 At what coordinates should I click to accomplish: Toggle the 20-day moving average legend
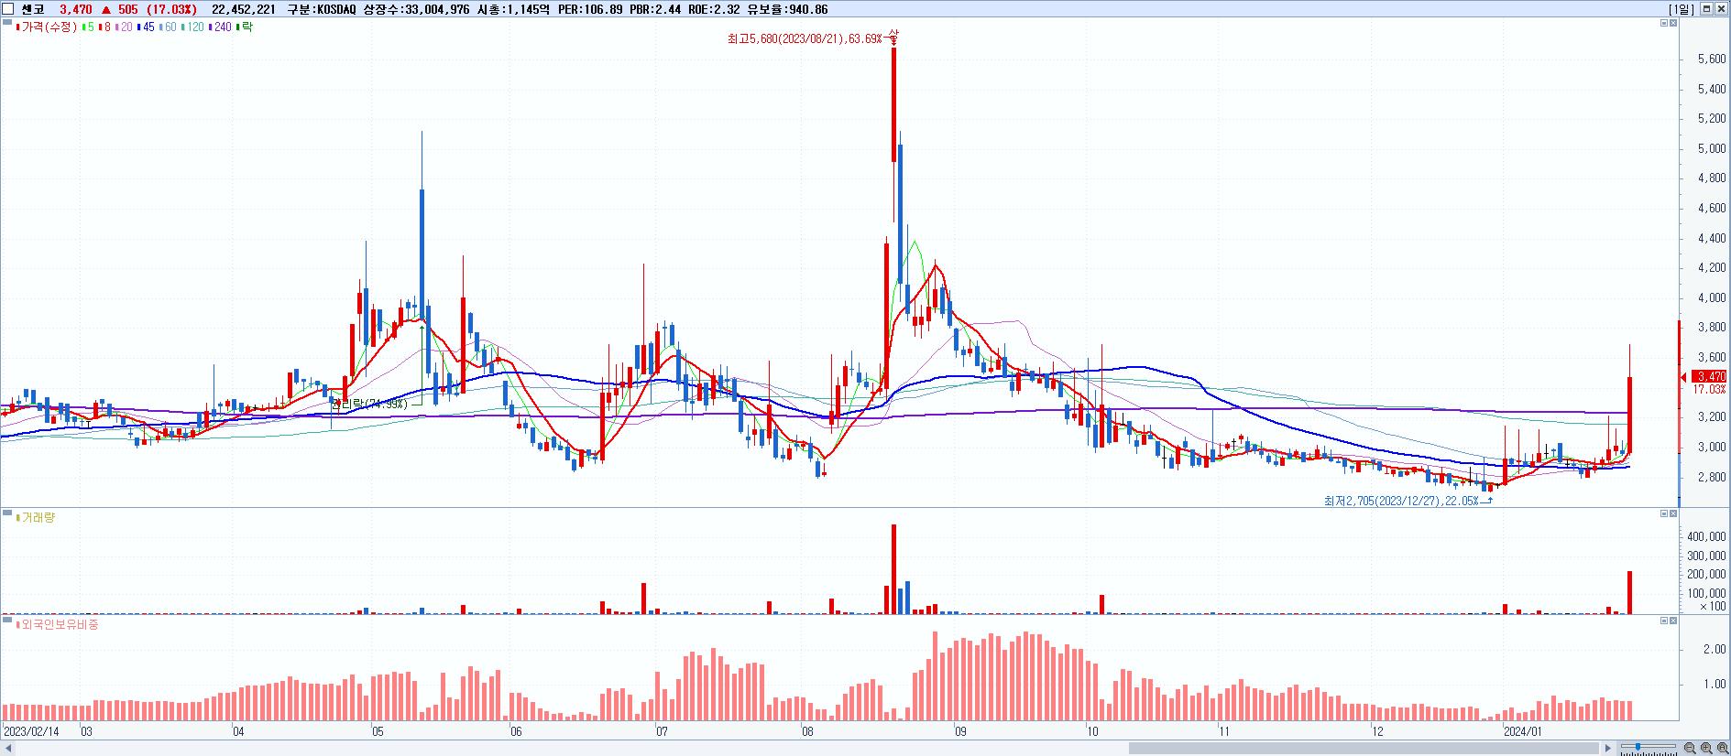tap(124, 27)
